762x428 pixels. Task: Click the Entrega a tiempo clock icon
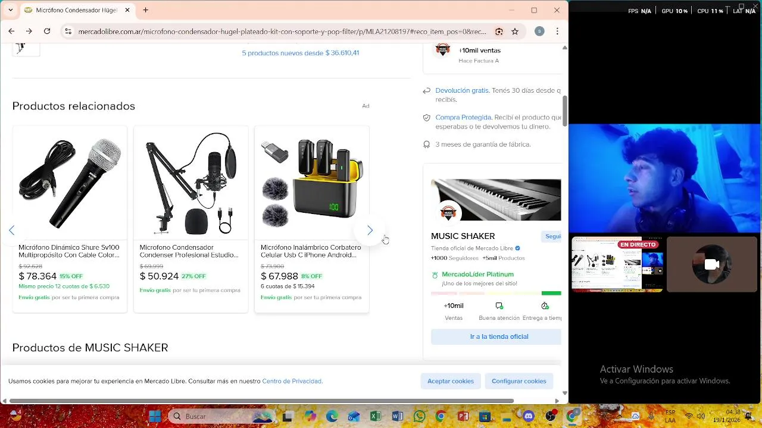545,306
